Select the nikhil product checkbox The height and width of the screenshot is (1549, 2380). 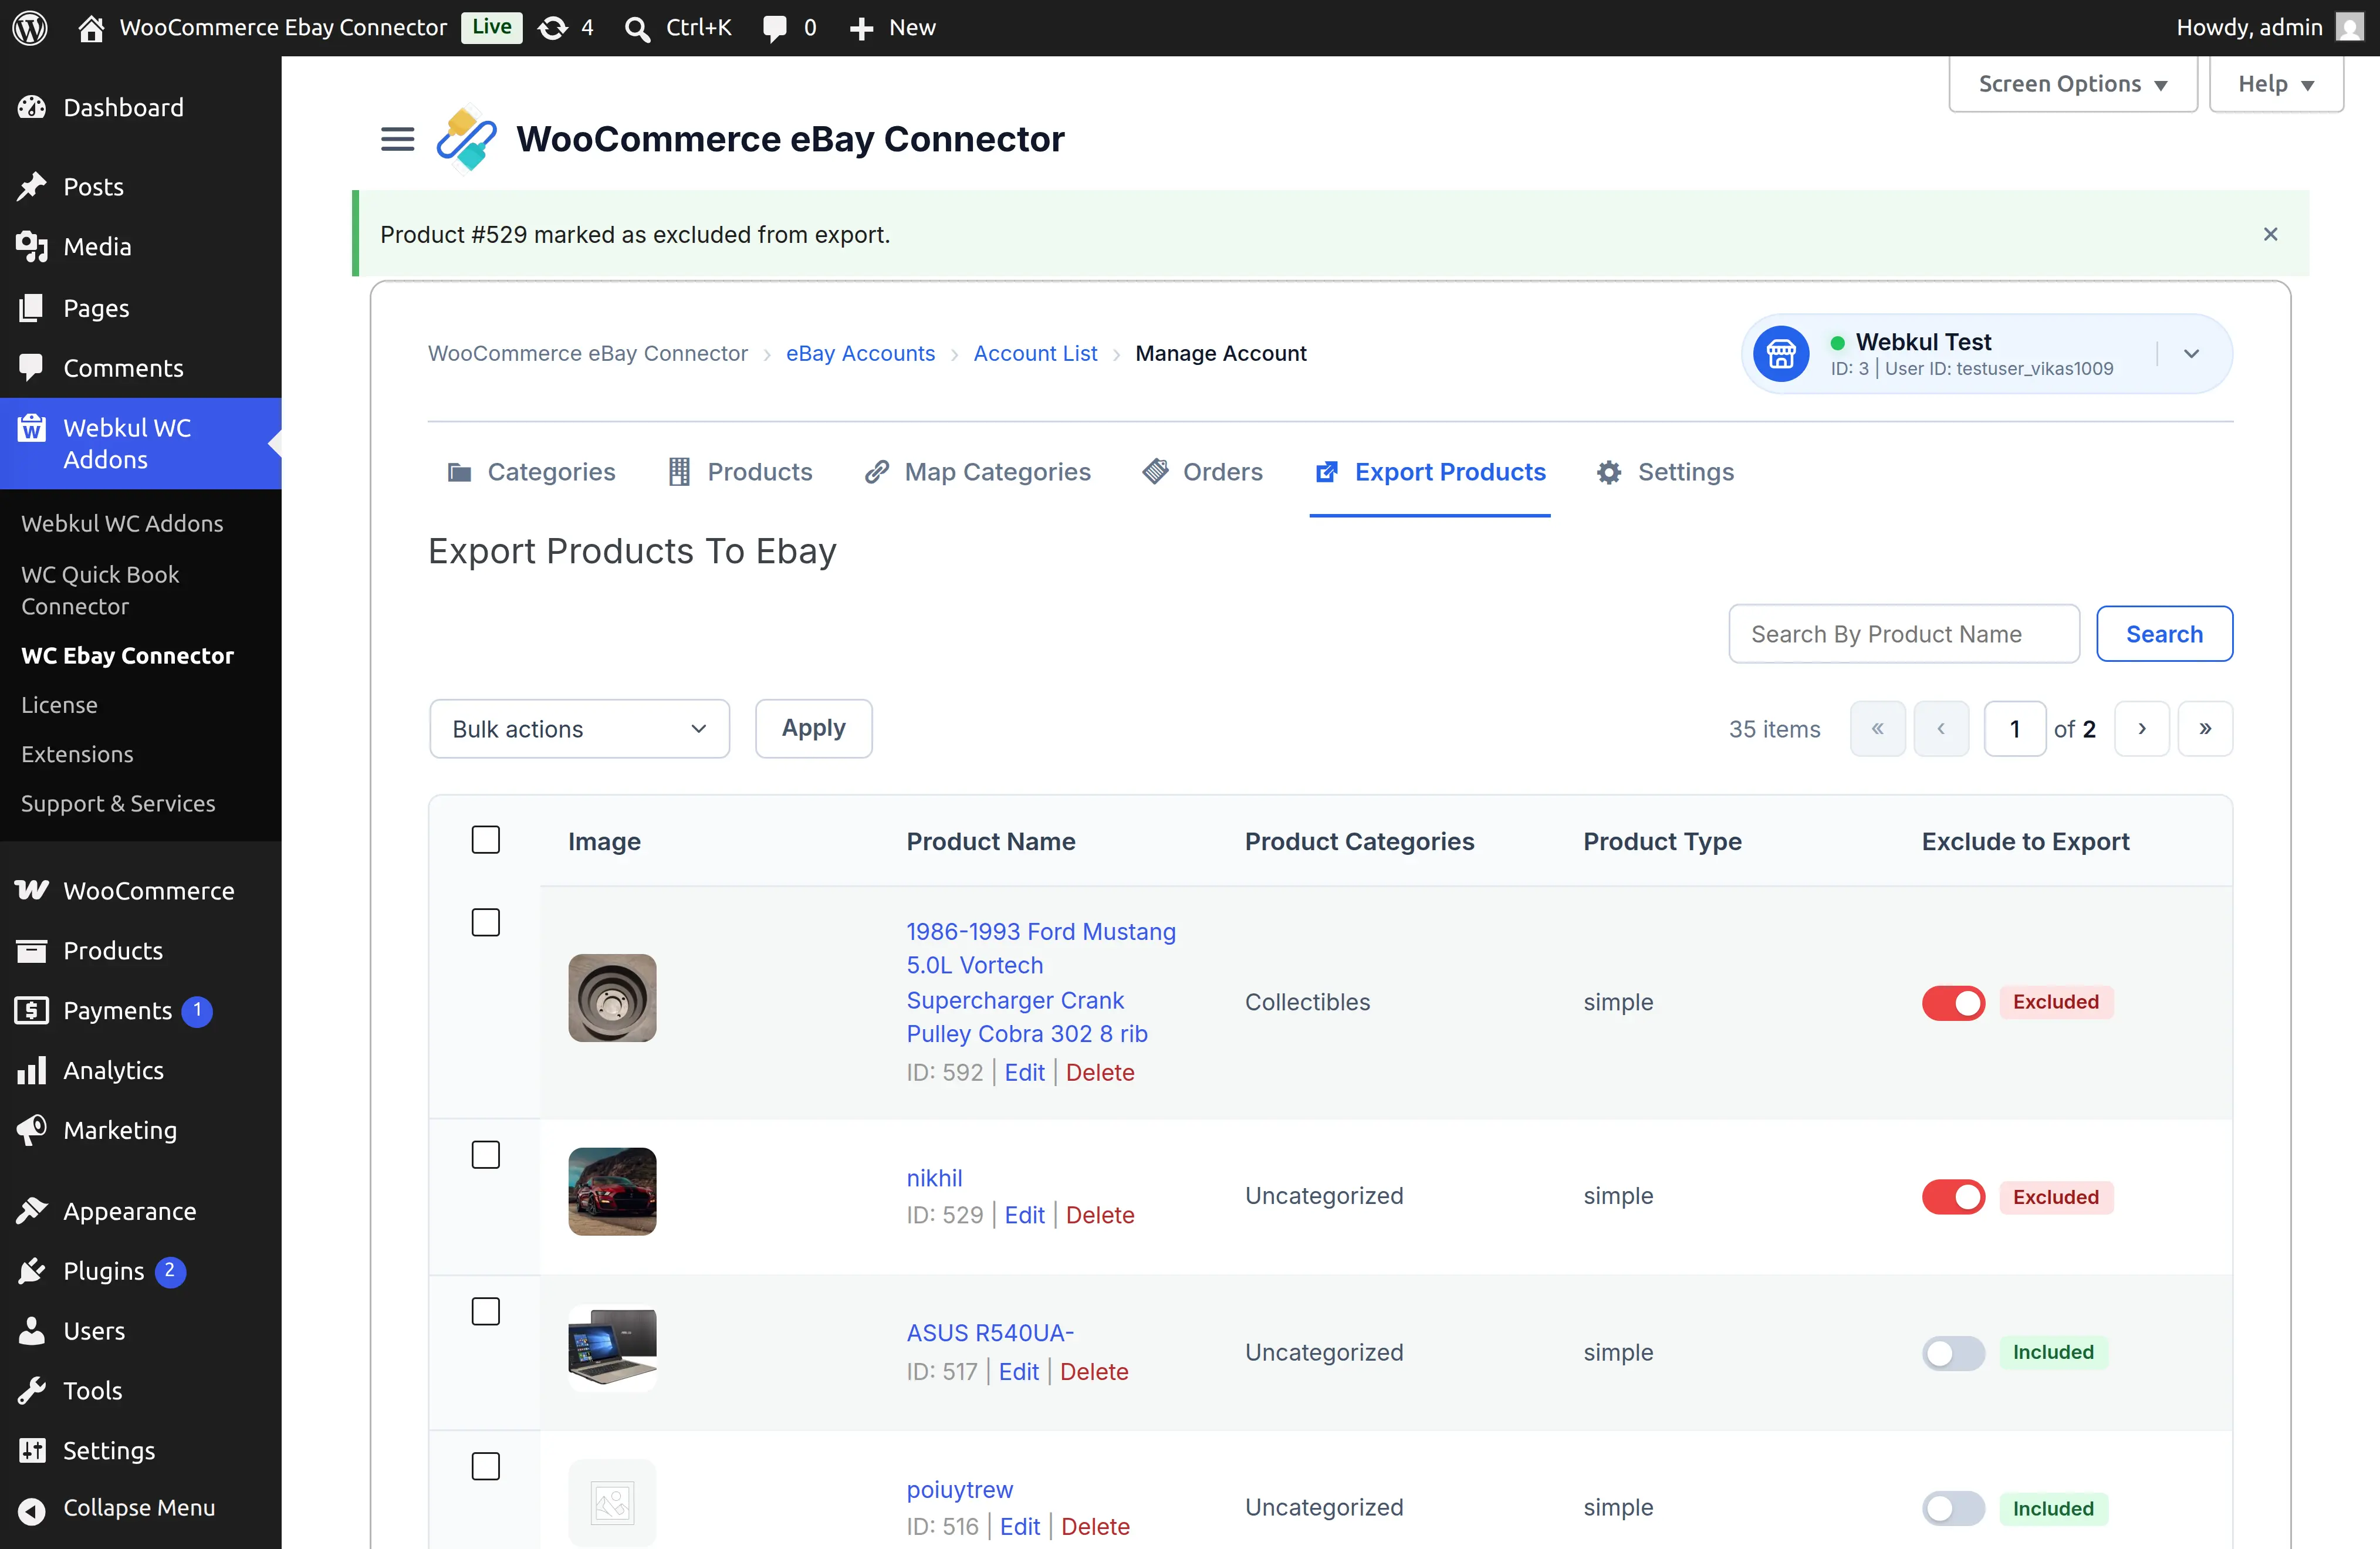click(486, 1154)
